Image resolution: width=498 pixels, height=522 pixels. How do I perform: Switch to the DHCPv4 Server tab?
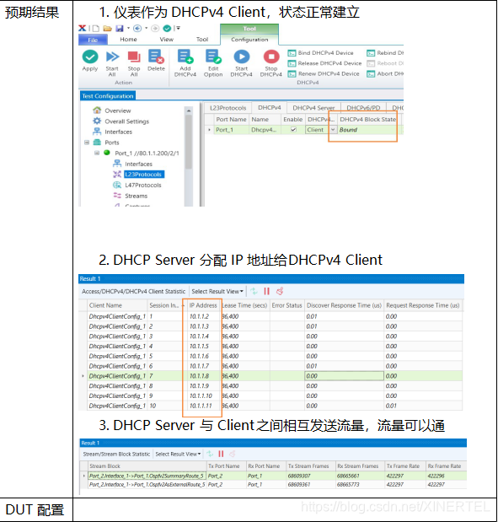tap(313, 108)
